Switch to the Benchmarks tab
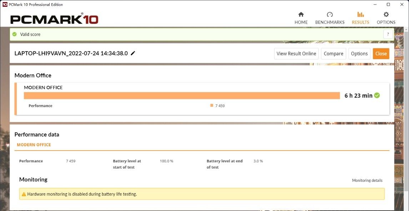 click(330, 18)
